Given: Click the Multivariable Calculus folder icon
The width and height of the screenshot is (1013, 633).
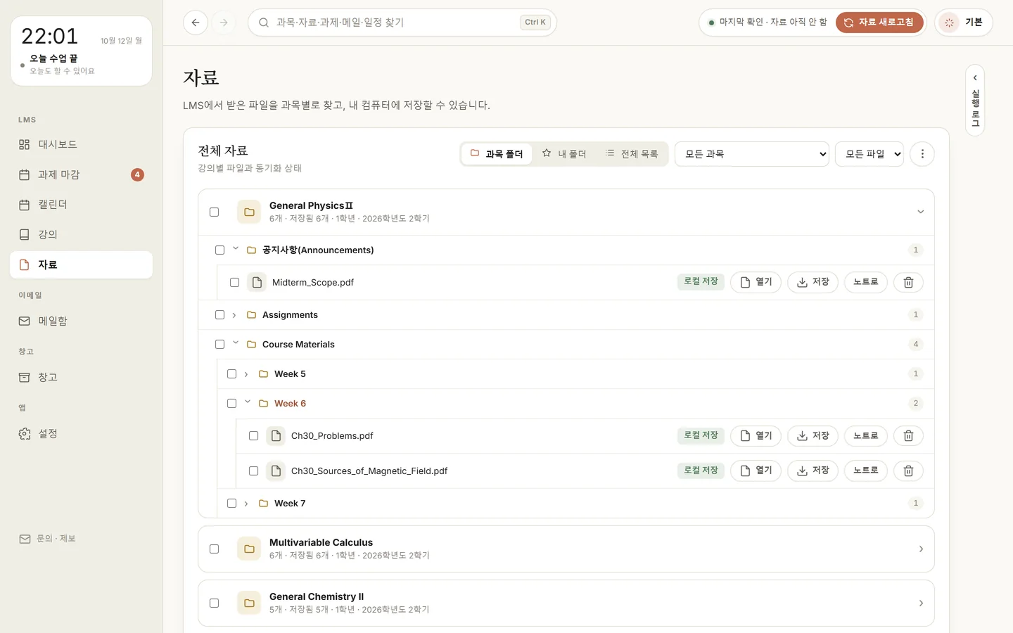Looking at the screenshot, I should click(x=249, y=549).
